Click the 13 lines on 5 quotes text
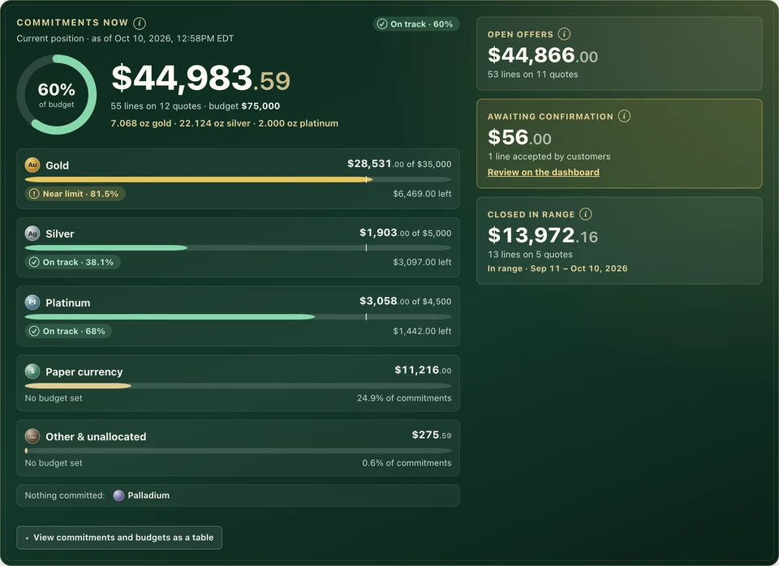 [x=530, y=255]
